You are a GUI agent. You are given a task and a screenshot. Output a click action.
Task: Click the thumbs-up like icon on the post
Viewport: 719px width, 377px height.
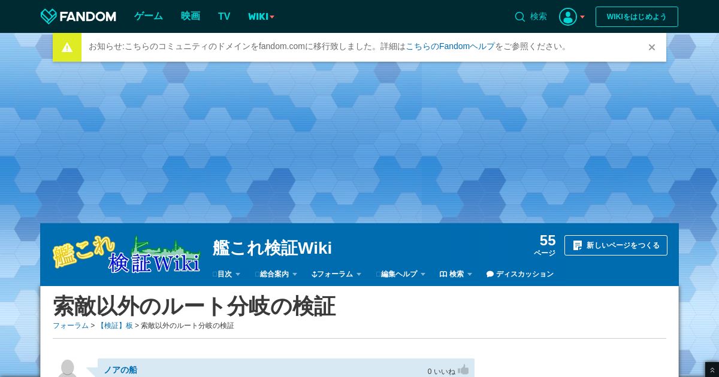(x=463, y=370)
